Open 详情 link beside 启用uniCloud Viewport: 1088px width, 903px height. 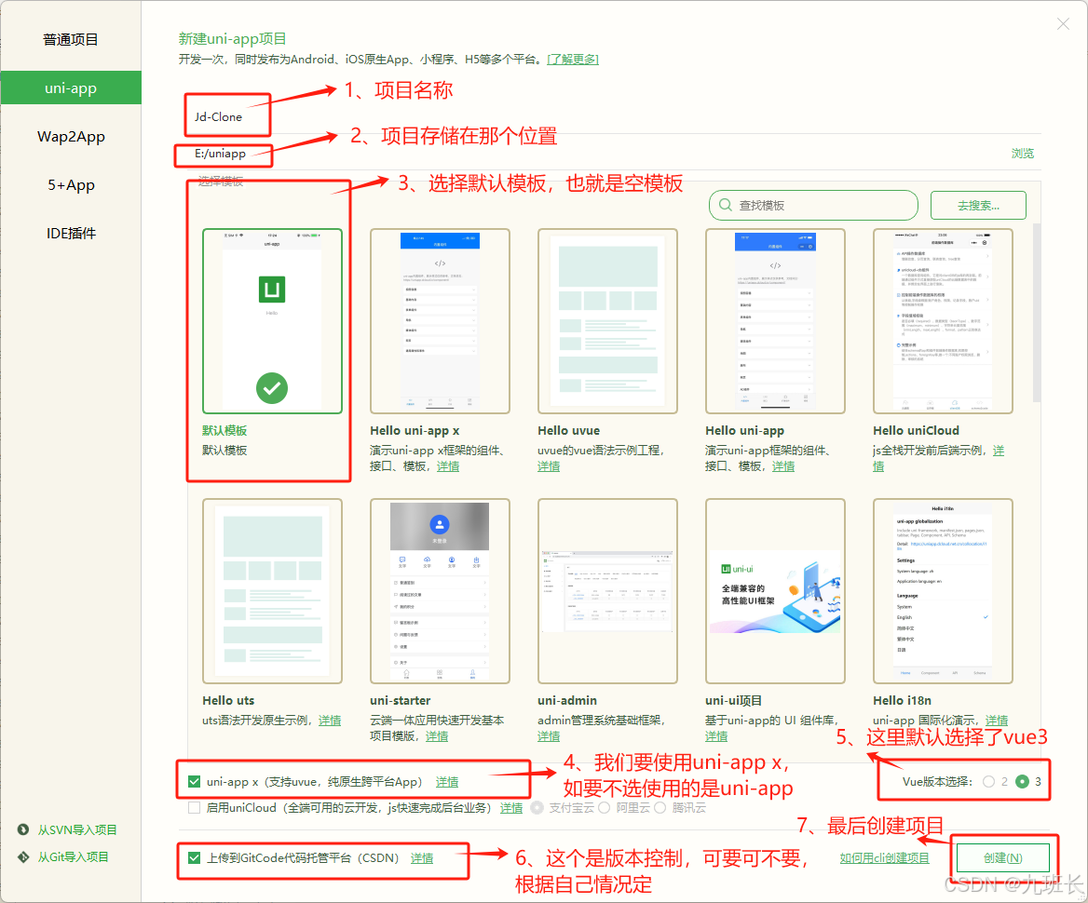click(511, 807)
